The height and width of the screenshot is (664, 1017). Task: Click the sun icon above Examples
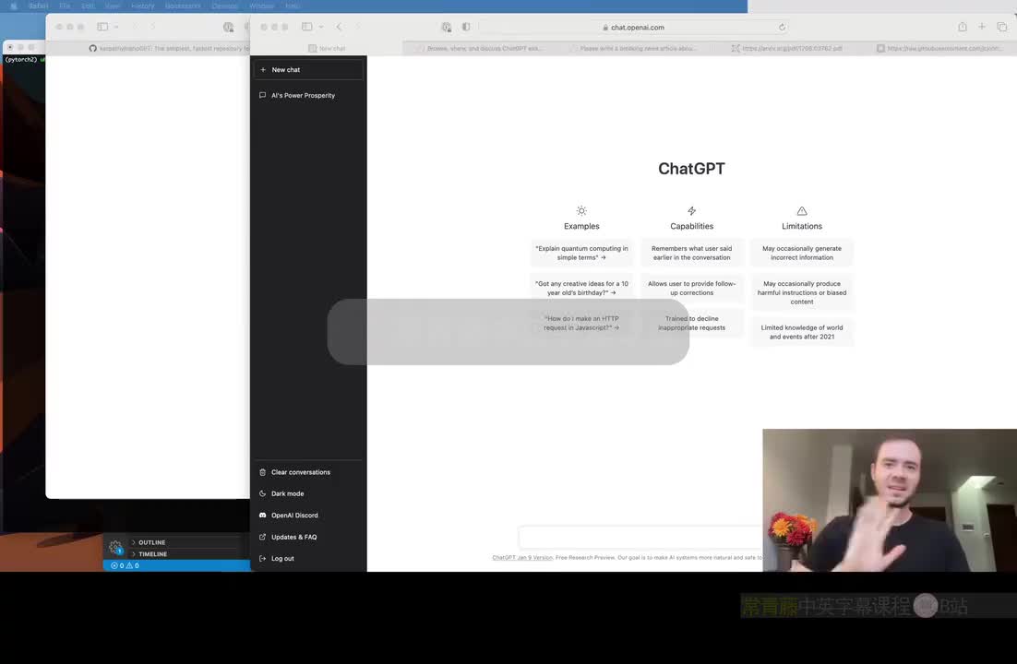click(x=581, y=211)
